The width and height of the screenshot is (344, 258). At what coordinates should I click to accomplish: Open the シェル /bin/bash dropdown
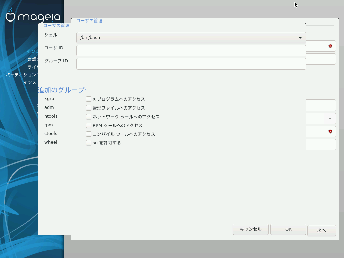pos(191,38)
